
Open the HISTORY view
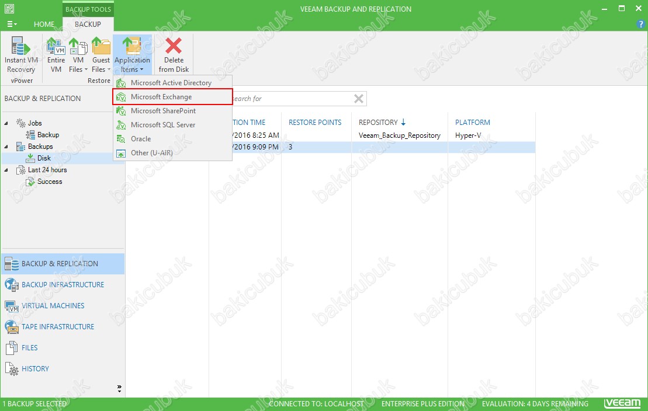63,369
